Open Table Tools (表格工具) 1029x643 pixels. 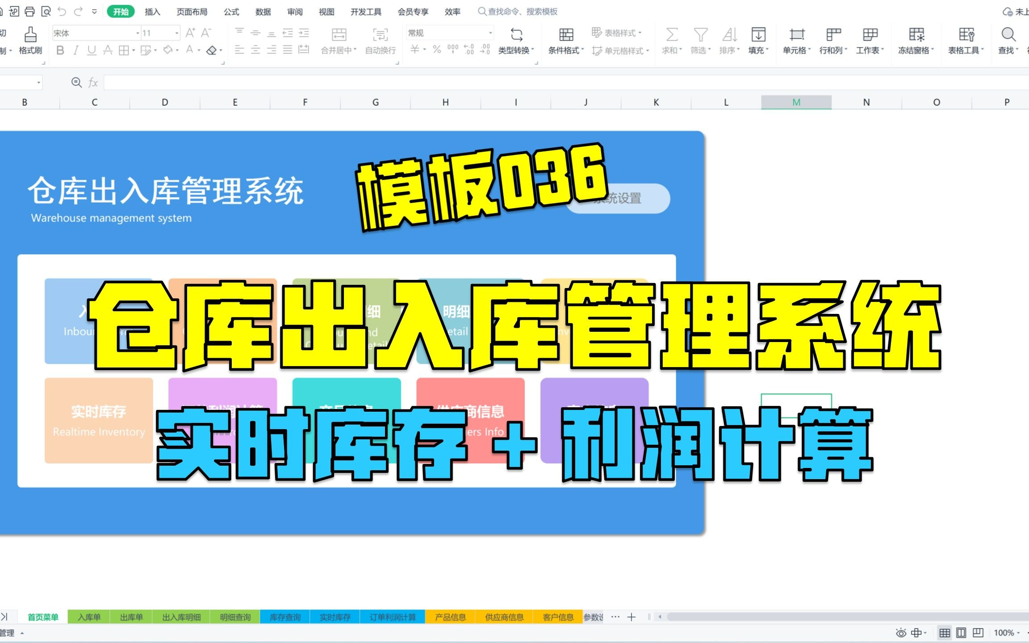click(966, 41)
